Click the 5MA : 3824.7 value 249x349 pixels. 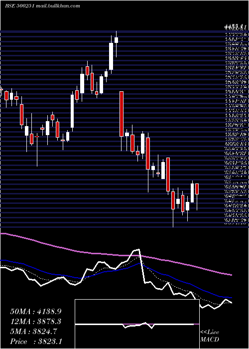(x=34, y=332)
